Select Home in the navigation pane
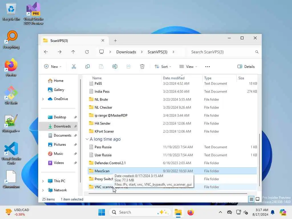The height and width of the screenshot is (219, 292). click(58, 81)
